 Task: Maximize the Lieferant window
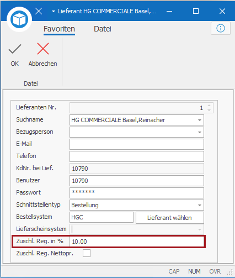click(x=196, y=11)
